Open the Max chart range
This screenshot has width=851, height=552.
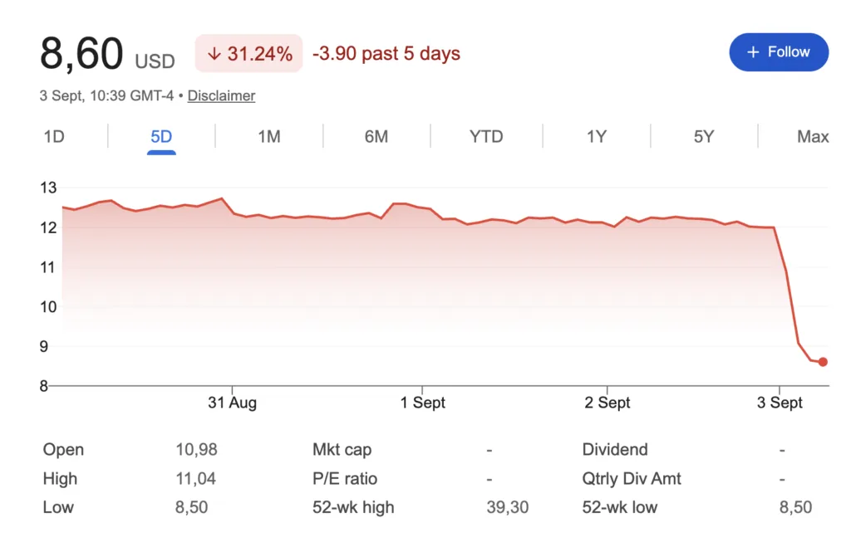pyautogui.click(x=813, y=137)
